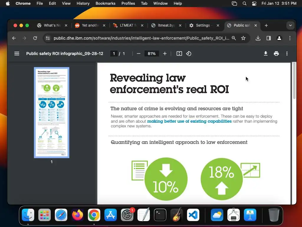Viewport: 302px width, 227px height.
Task: Go forward in browser history
Action: tap(24, 38)
